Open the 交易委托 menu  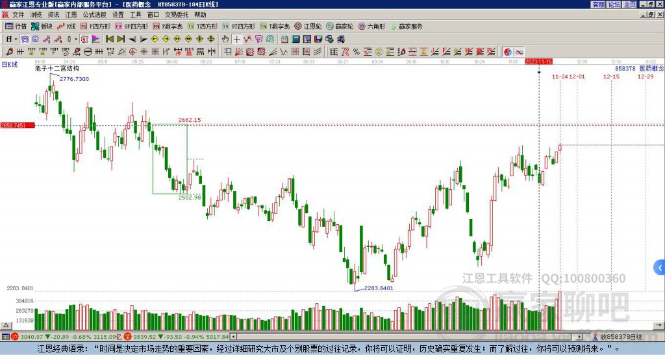coord(177,15)
